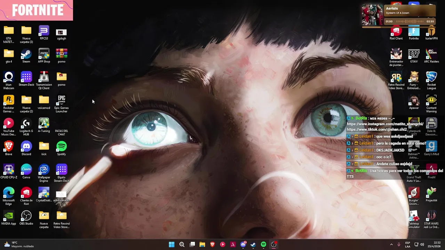This screenshot has width=445, height=250.
Task: Select the CrystalDiskInfo icon
Action: tap(44, 195)
